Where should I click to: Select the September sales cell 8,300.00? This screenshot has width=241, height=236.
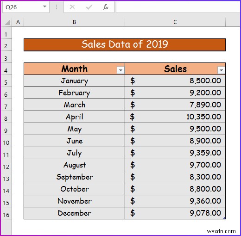(x=175, y=177)
